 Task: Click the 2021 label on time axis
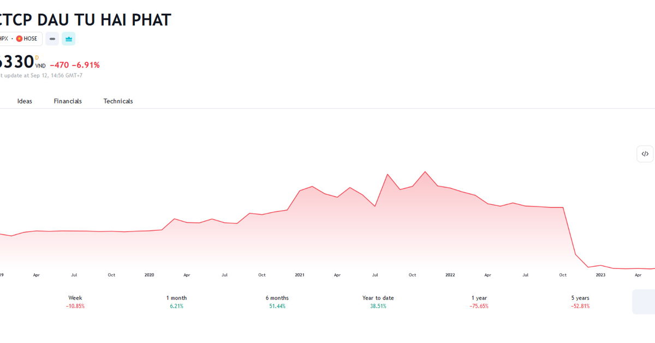tap(300, 275)
